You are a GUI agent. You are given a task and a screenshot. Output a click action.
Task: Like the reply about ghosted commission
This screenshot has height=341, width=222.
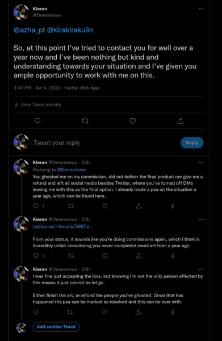(105, 206)
